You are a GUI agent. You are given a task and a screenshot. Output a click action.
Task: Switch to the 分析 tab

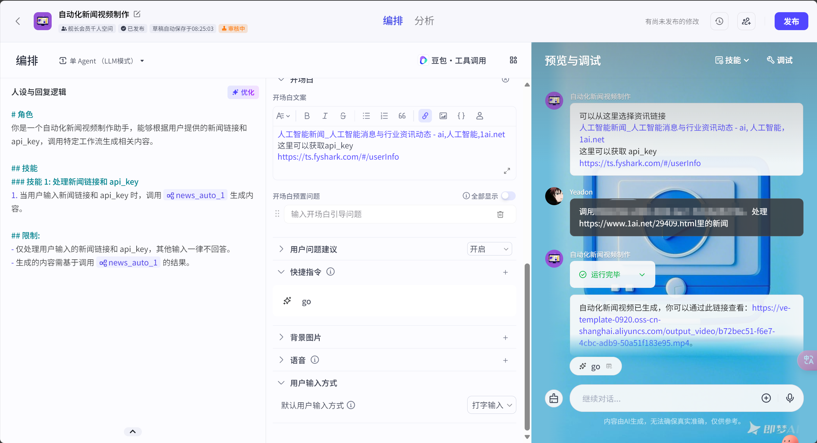point(424,21)
